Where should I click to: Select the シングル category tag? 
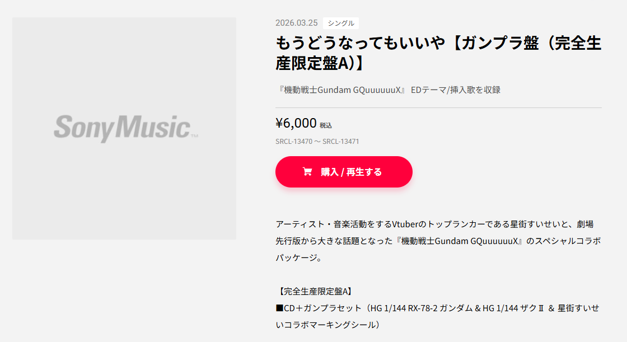[x=341, y=23]
